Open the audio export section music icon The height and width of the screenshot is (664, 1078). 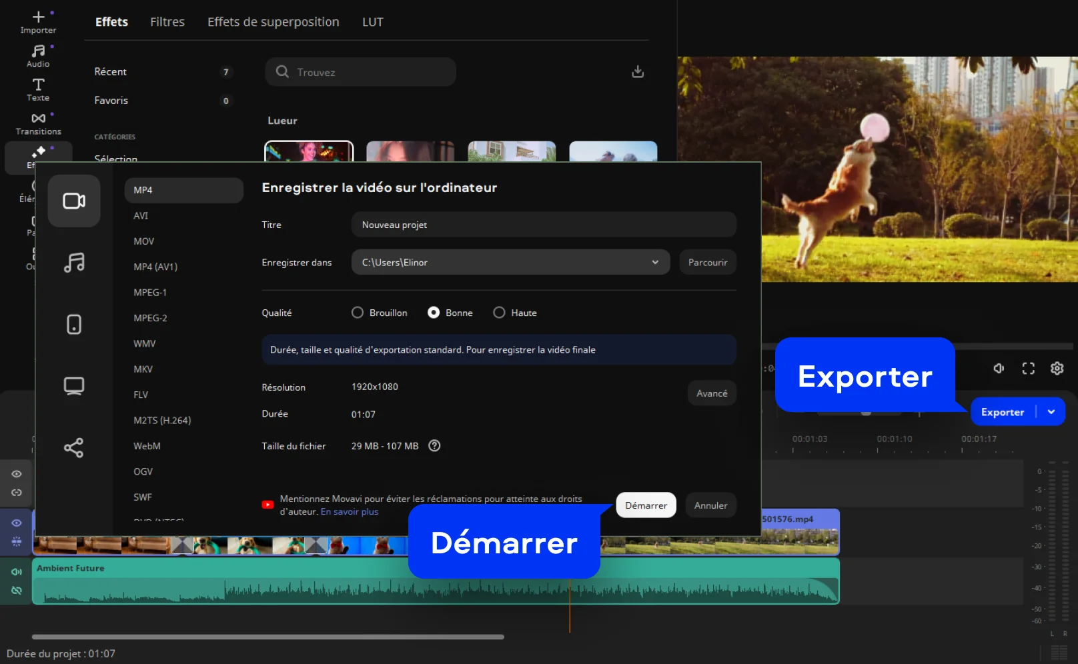pos(74,263)
